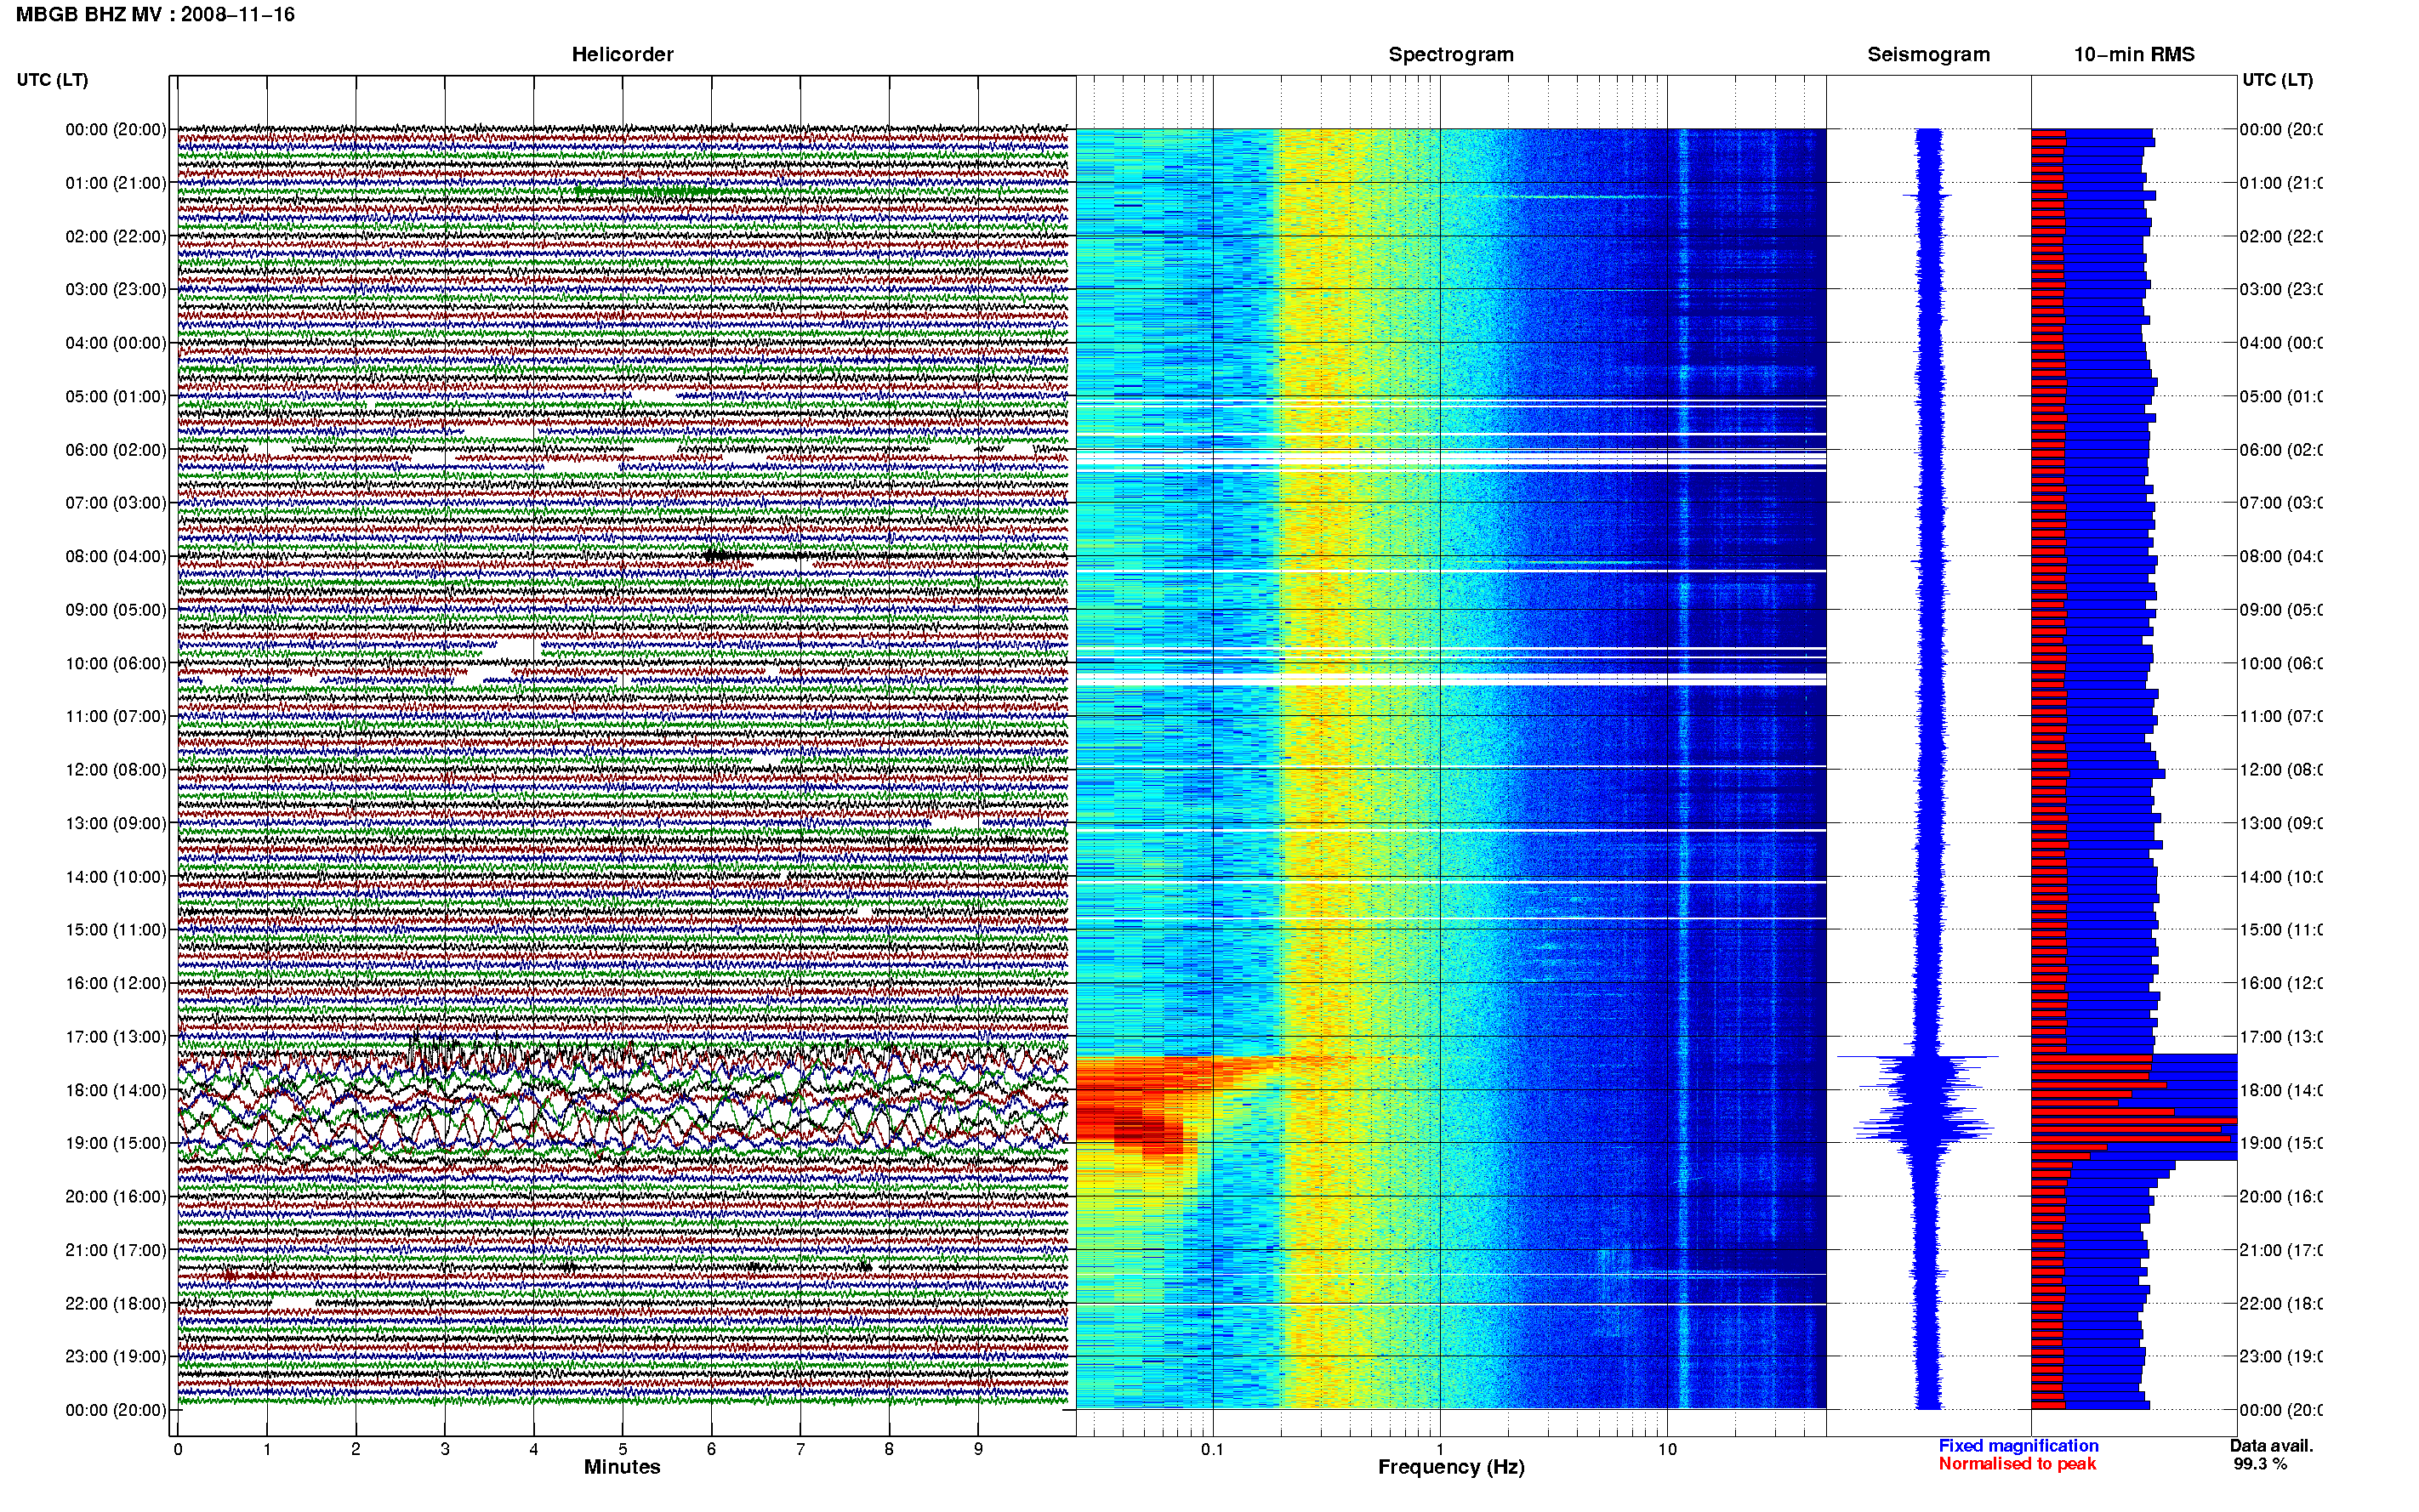Screen dimensions: 2419x1512
Task: Click the '12:00 (08:00)' left time label
Action: (x=116, y=770)
